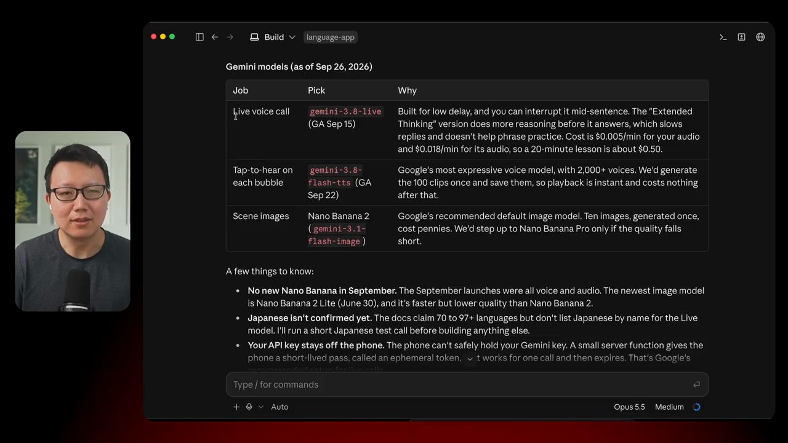Click the 'Tap-to-hear on each bubble' cell
This screenshot has width=788, height=443.
263,176
